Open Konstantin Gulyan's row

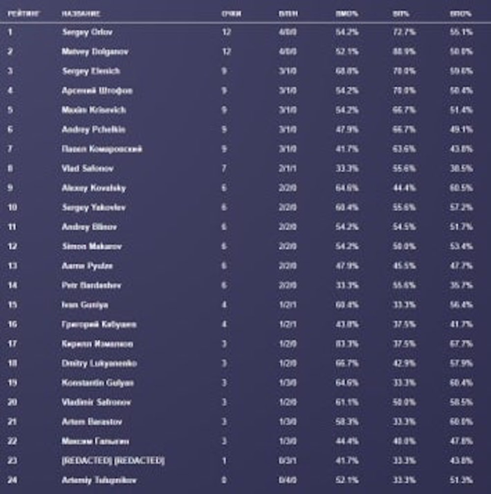[97, 383]
